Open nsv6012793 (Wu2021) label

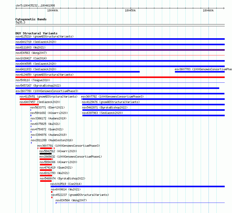[x=54, y=173]
